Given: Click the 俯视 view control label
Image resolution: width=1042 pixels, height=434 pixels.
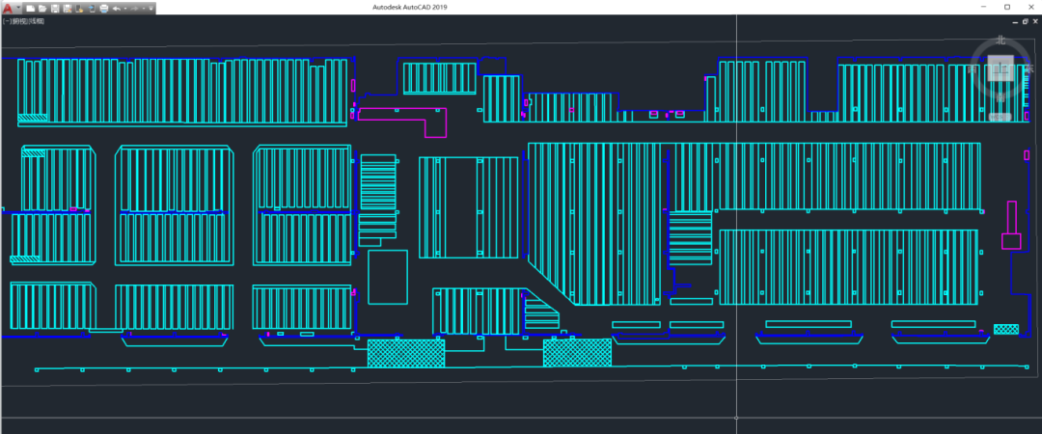Looking at the screenshot, I should click(20, 21).
